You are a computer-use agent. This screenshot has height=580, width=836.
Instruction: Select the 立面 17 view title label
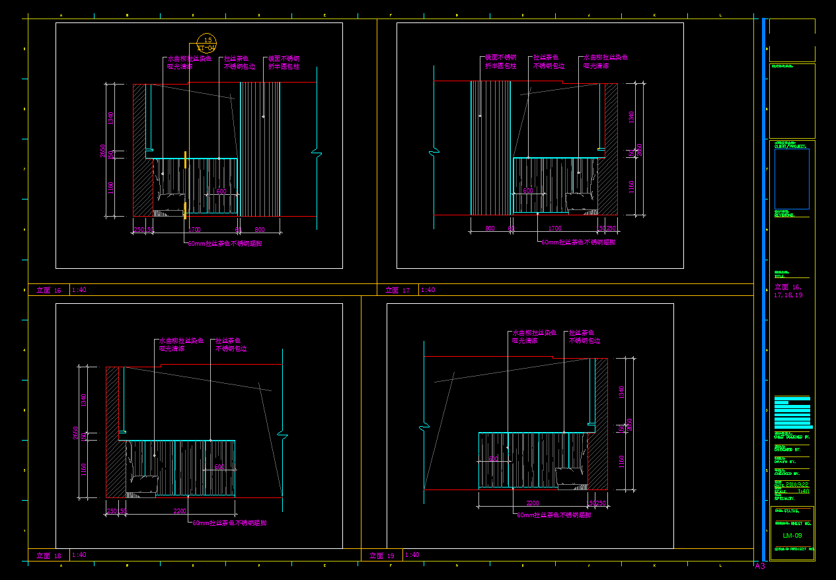397,290
